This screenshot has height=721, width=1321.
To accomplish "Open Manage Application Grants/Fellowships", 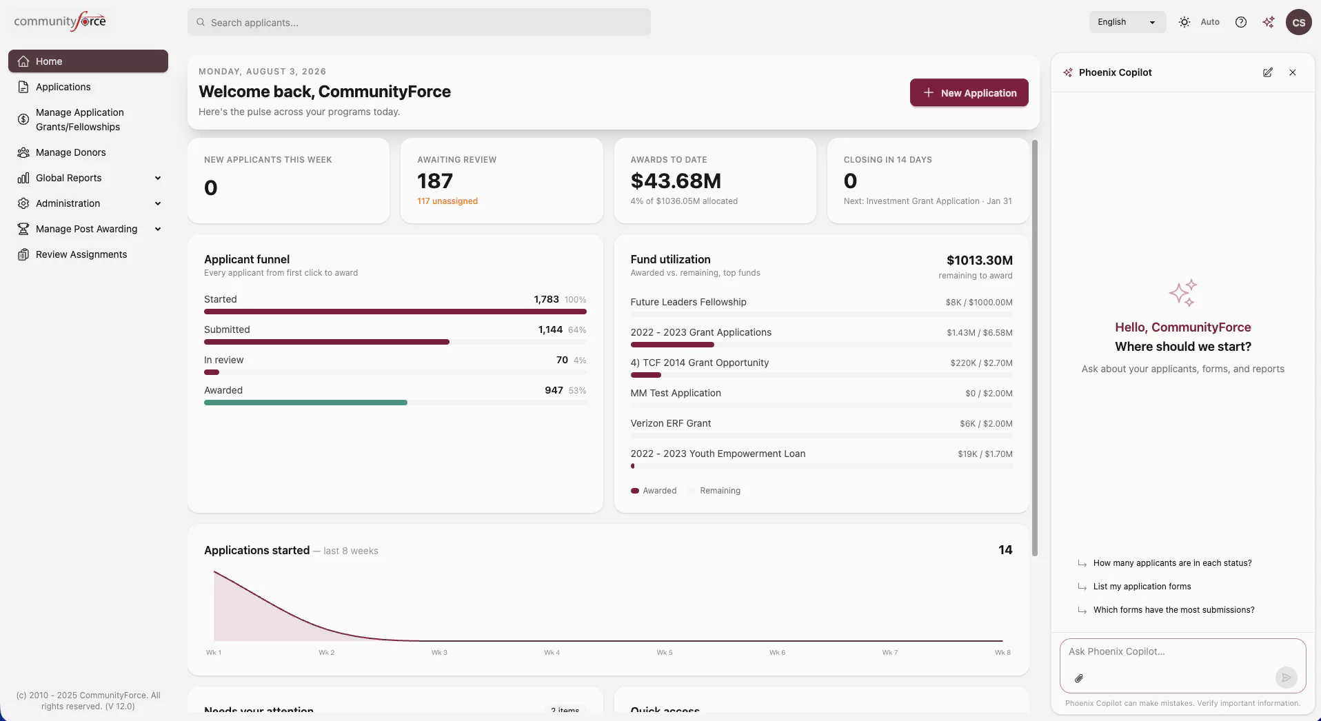I will pos(88,119).
